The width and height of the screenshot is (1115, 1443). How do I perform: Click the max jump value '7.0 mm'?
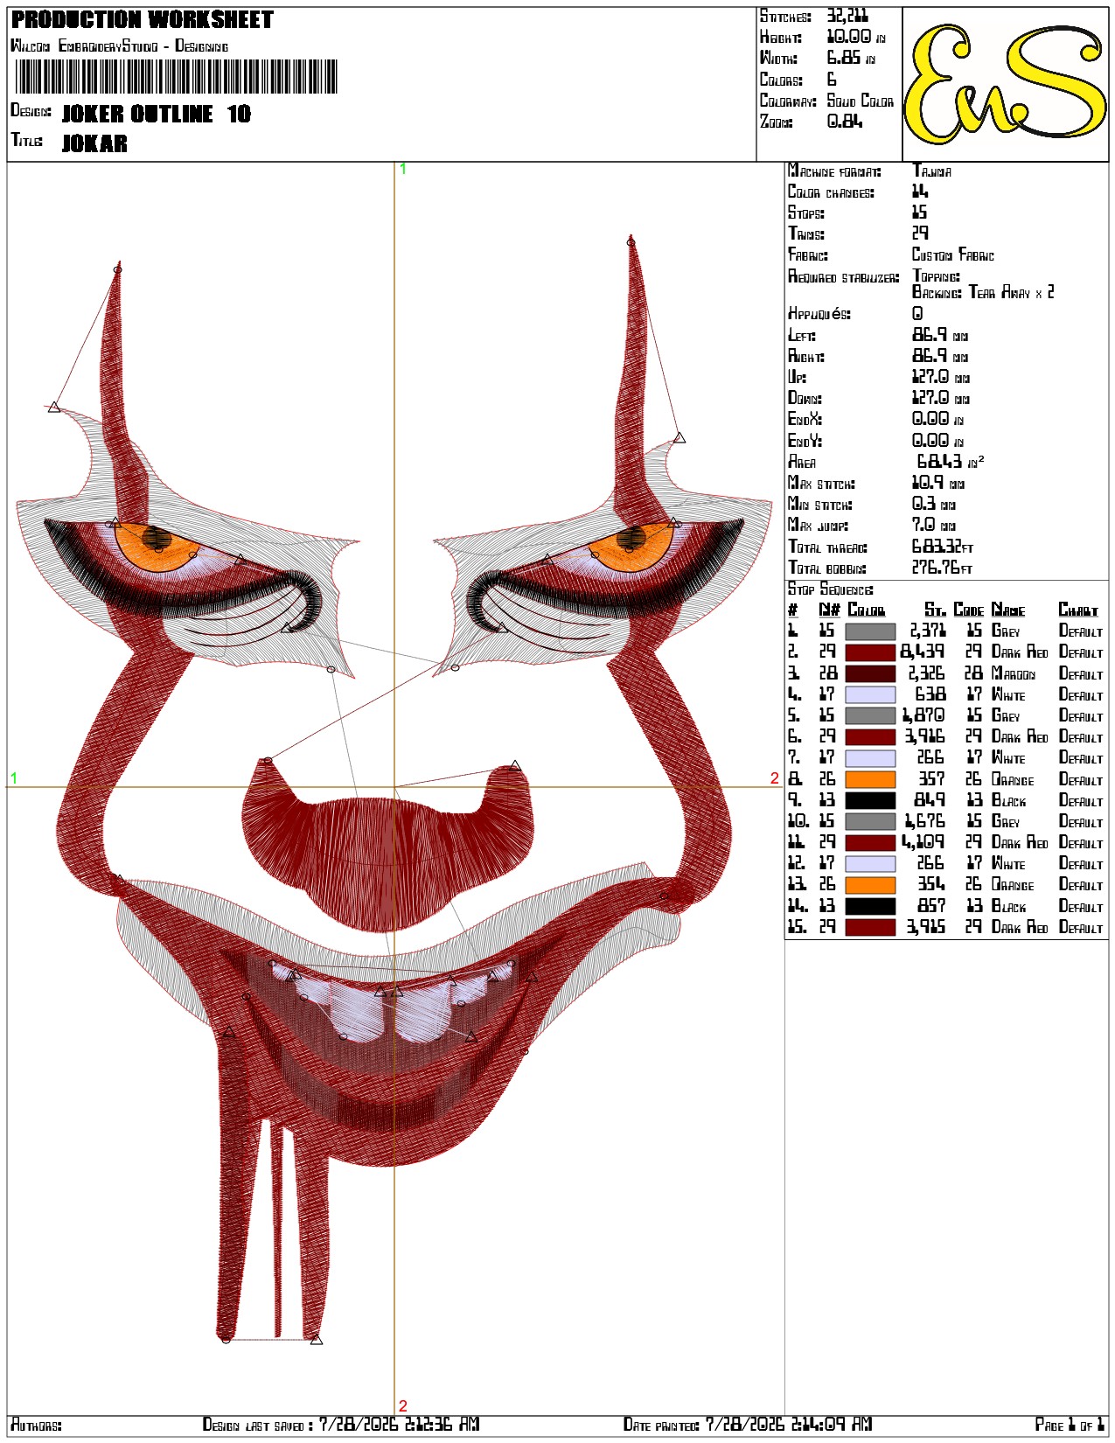934,526
